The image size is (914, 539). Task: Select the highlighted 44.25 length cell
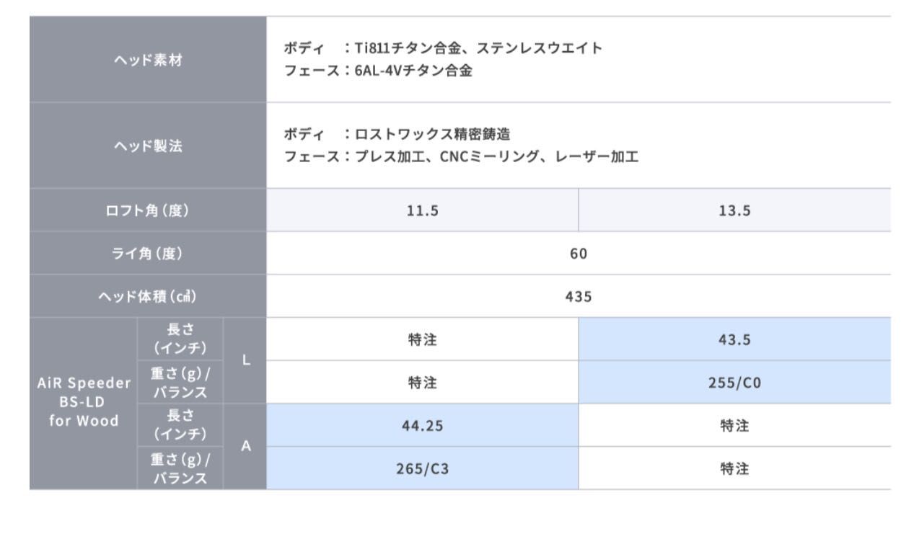coord(422,426)
